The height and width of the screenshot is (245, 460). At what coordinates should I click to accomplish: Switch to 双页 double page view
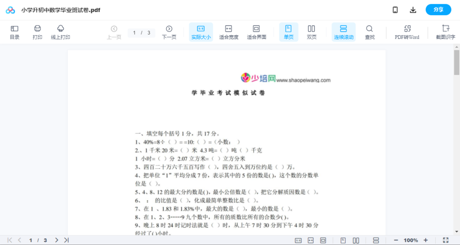coord(311,32)
